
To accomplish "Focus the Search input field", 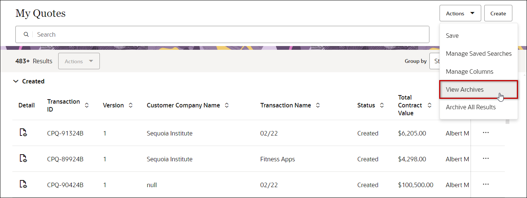I will [225, 34].
